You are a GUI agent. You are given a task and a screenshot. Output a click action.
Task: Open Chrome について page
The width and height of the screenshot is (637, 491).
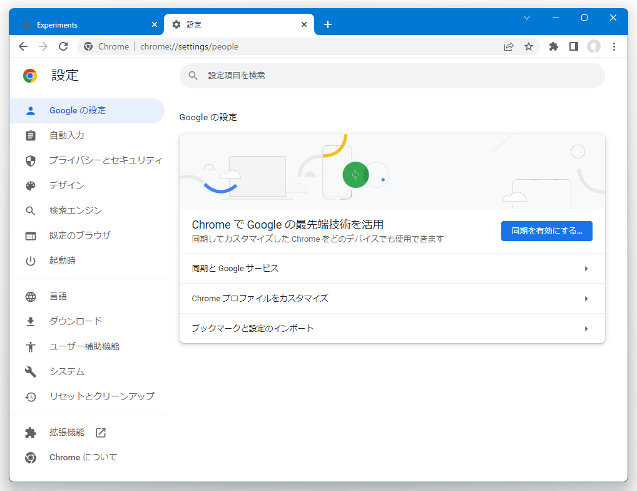[87, 458]
